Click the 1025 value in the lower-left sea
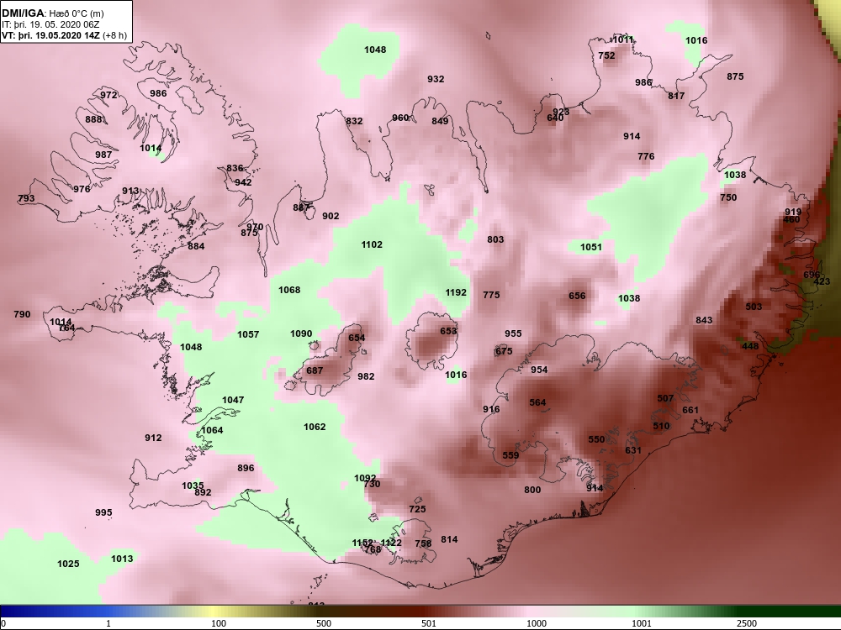This screenshot has height=630, width=841. coord(68,564)
